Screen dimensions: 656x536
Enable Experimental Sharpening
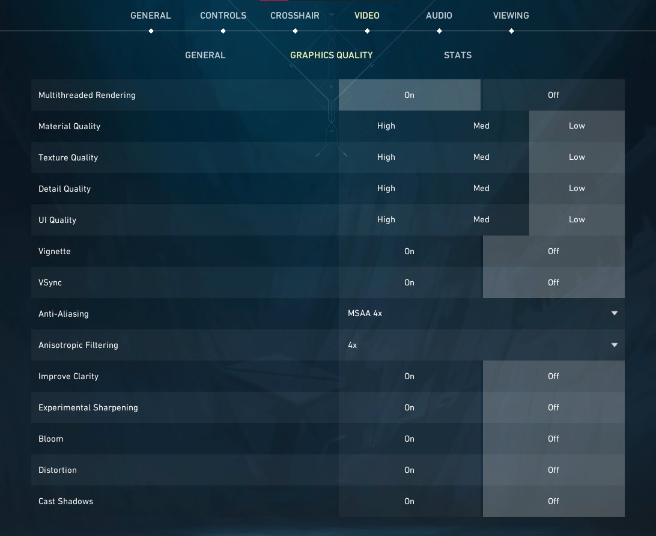click(410, 407)
